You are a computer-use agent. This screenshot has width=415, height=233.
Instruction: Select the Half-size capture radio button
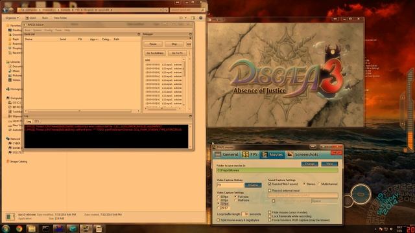[235, 201]
